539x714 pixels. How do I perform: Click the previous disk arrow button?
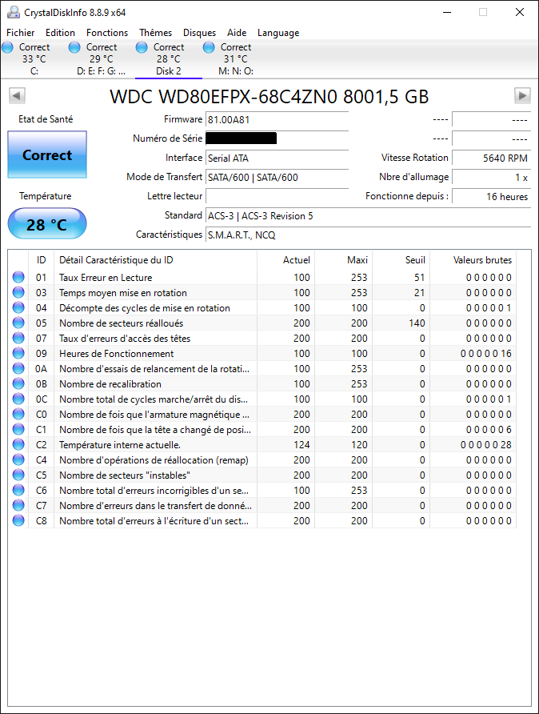pyautogui.click(x=18, y=95)
